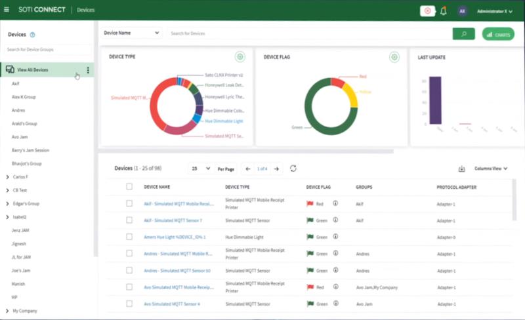
Task: Open the 25 Per Page dropdown
Action: point(200,169)
